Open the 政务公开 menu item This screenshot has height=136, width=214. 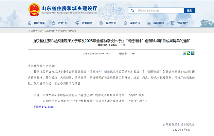[x=63, y=23]
